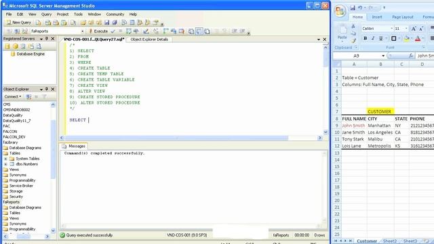This screenshot has width=434, height=244.
Task: Select the Los Angeles cell in Excel
Action: click(380, 132)
